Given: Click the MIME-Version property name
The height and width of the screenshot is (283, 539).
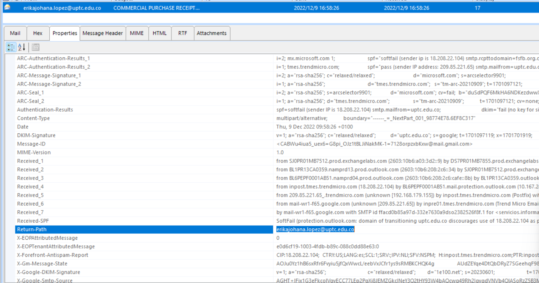Looking at the screenshot, I should (x=34, y=152).
